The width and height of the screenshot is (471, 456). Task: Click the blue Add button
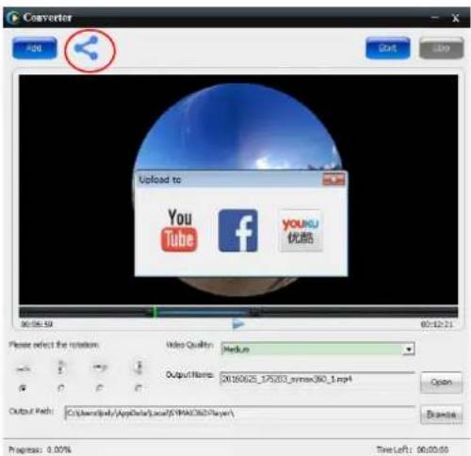pyautogui.click(x=35, y=48)
